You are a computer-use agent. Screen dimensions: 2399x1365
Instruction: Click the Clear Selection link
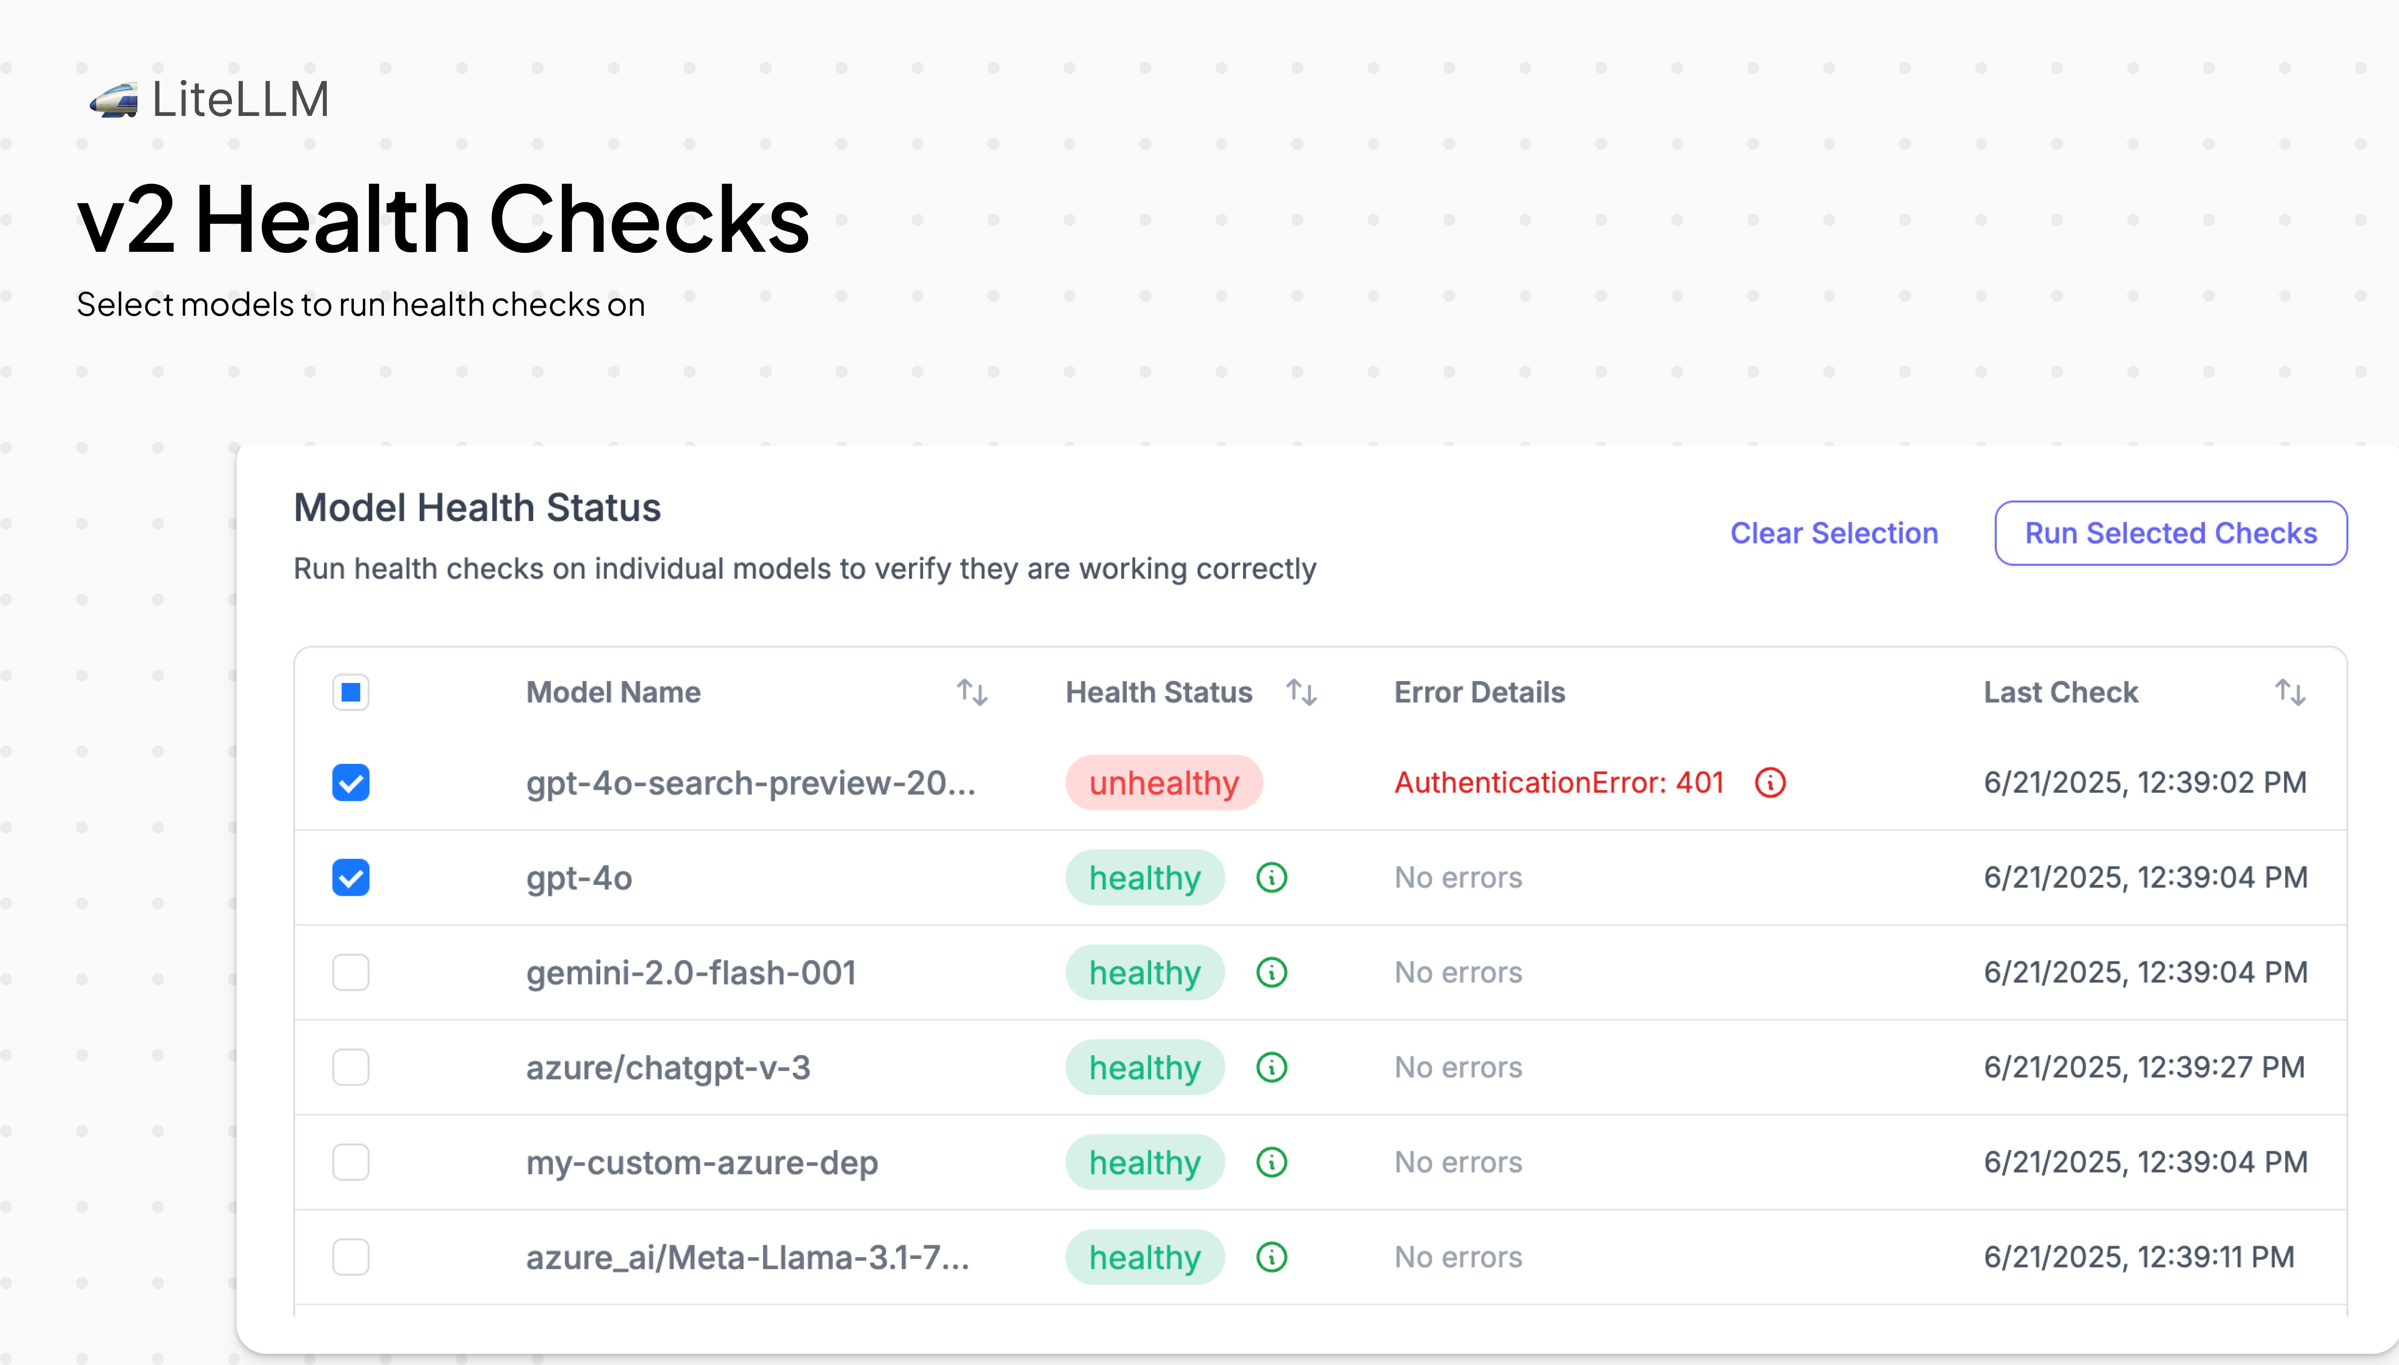click(1834, 534)
